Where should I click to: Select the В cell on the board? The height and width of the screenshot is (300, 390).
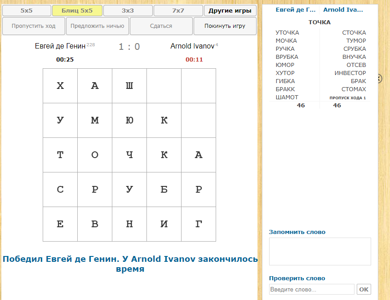(x=95, y=224)
